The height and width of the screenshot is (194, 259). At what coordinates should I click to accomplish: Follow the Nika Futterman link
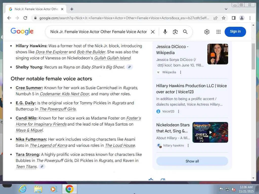pos(31,139)
